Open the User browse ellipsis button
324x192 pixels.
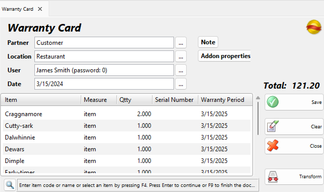pyautogui.click(x=181, y=70)
